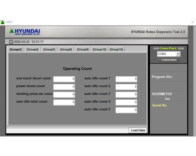196x156 pixels.
Task: Switch to the Group1 tab
Action: point(15,50)
